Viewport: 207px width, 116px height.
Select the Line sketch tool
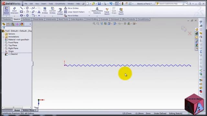[21, 8]
